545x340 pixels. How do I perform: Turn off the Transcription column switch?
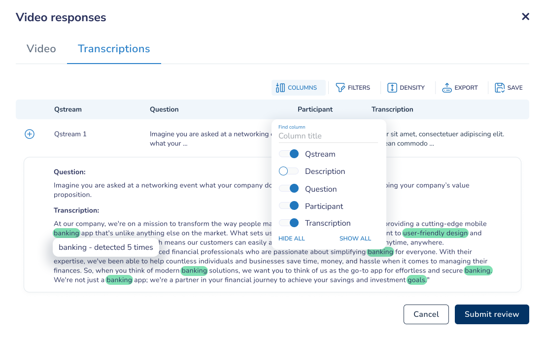pos(289,223)
